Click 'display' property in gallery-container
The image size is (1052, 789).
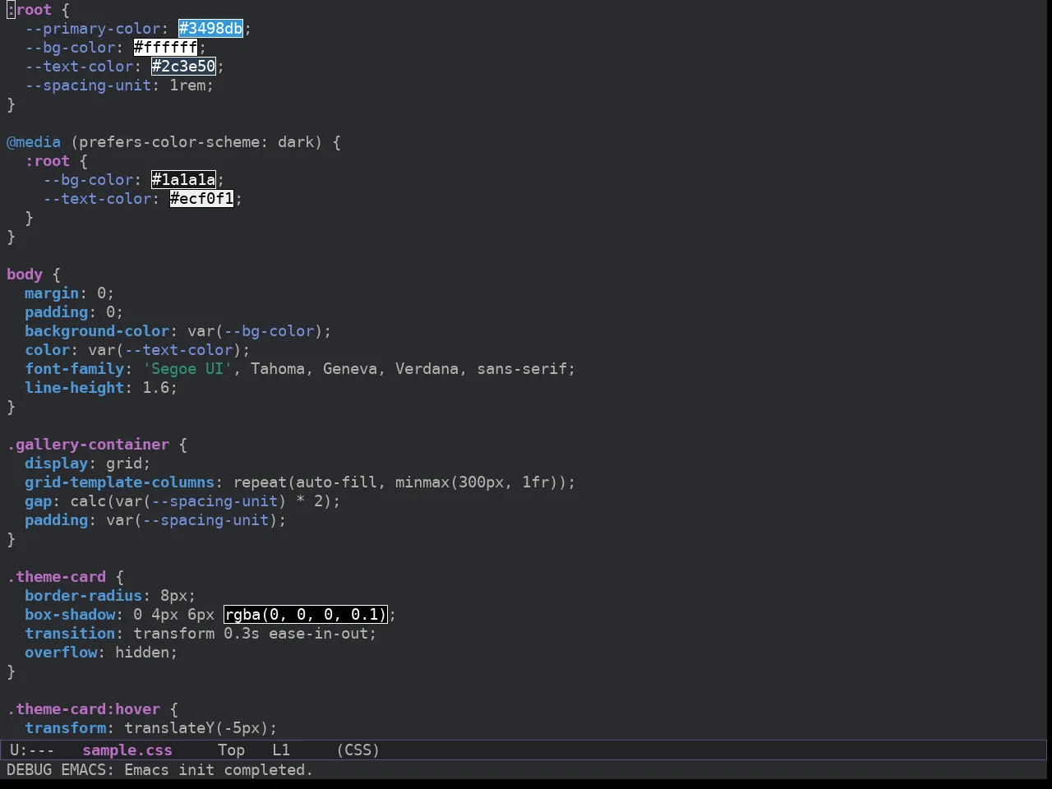tap(56, 464)
